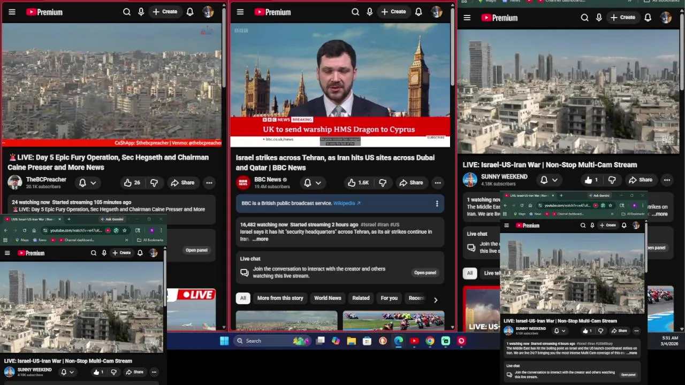Like TheBCPreacher live stream
This screenshot has height=385, width=685.
tap(132, 183)
